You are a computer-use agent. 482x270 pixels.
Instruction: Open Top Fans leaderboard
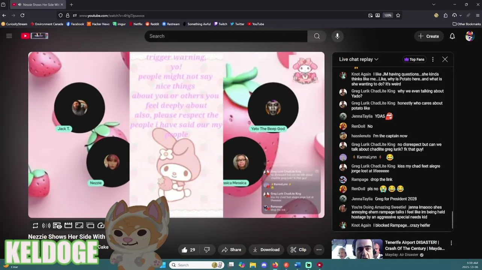[414, 59]
